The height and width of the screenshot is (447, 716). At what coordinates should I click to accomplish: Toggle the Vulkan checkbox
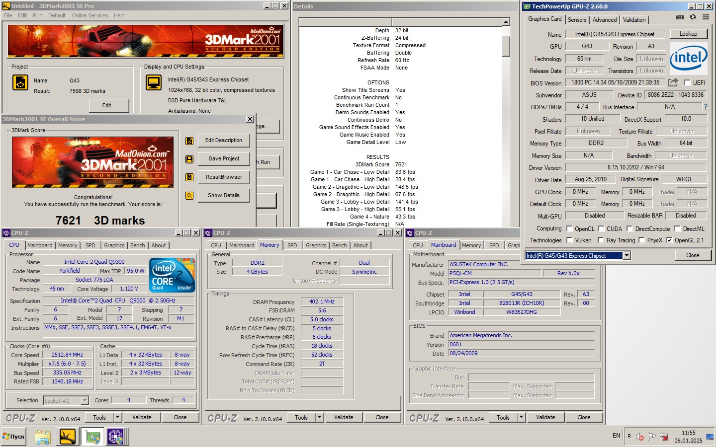[570, 240]
